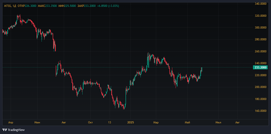Click the МИН 225.5000 low value

pyautogui.click(x=70, y=6)
